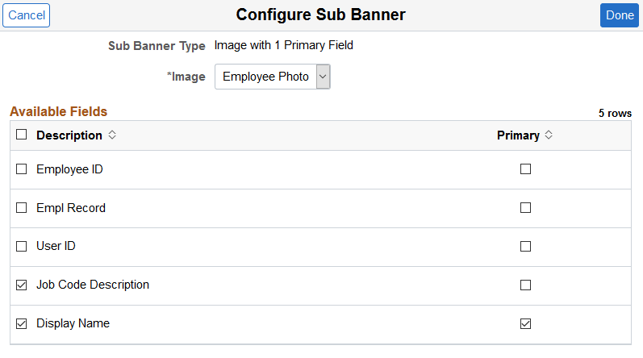Set Empl Record as Primary field
This screenshot has width=643, height=358.
coord(525,208)
